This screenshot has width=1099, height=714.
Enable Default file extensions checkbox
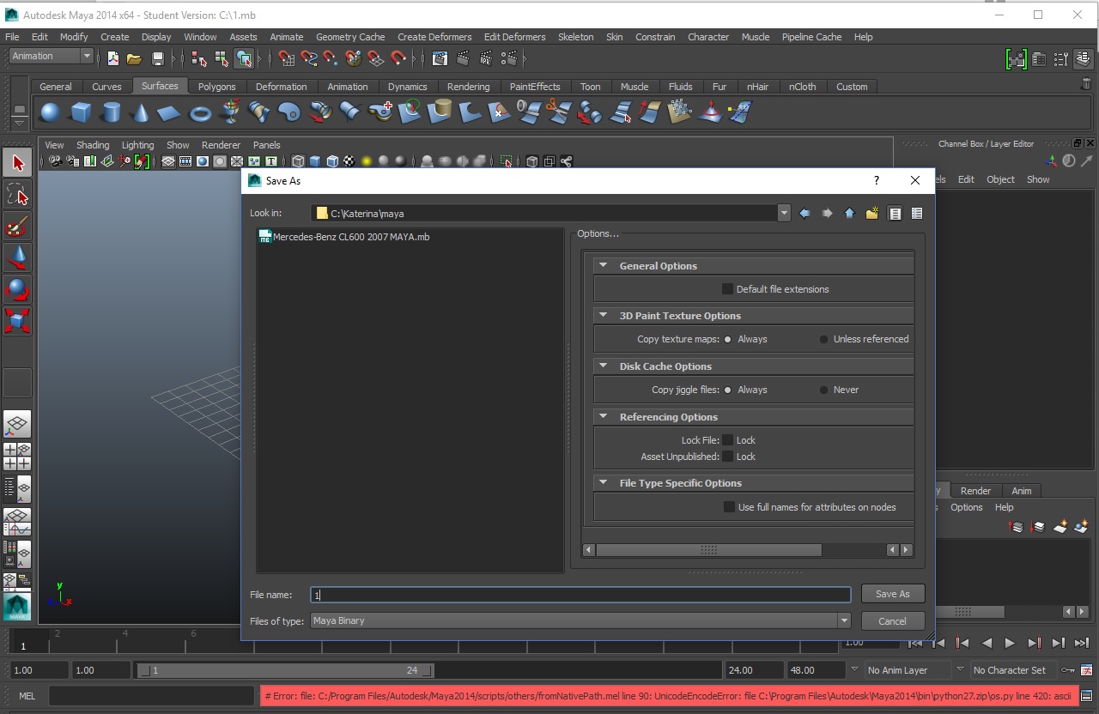point(727,289)
